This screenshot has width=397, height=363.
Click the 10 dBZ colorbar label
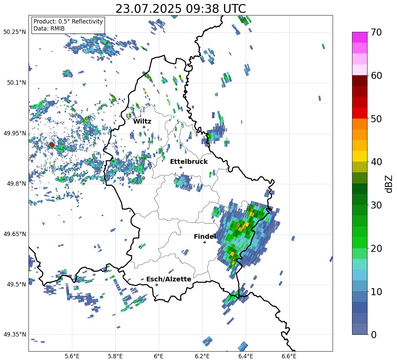[x=376, y=291]
